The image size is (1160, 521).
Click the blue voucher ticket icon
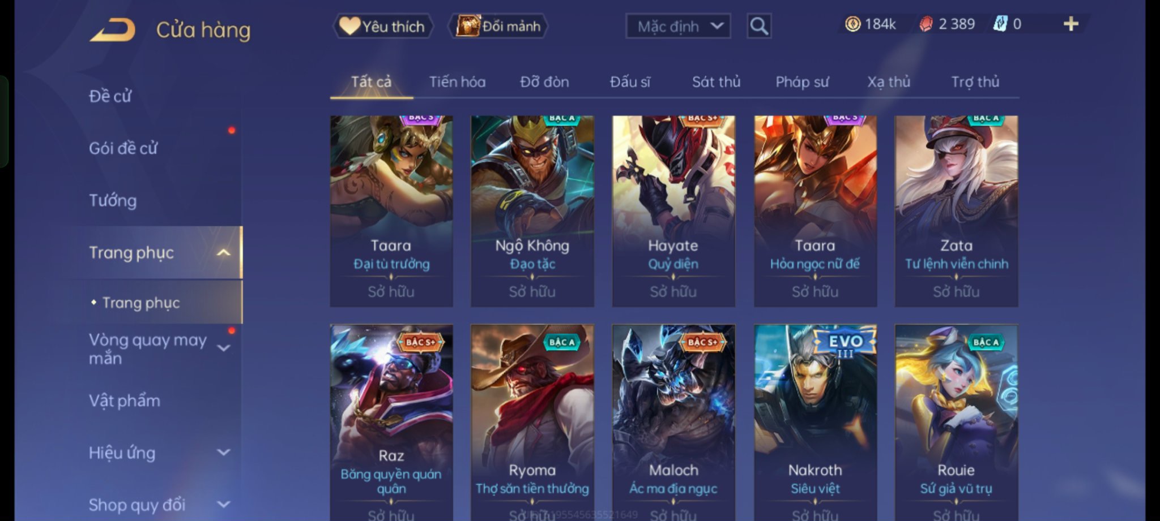pos(1000,24)
